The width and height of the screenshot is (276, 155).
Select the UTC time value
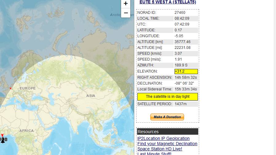click(x=182, y=24)
